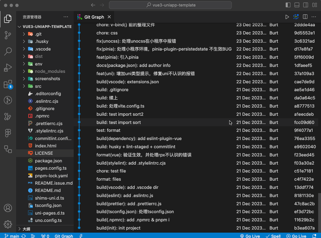Click the main branch in status bar
The height and width of the screenshot is (238, 321).
pos(12,236)
